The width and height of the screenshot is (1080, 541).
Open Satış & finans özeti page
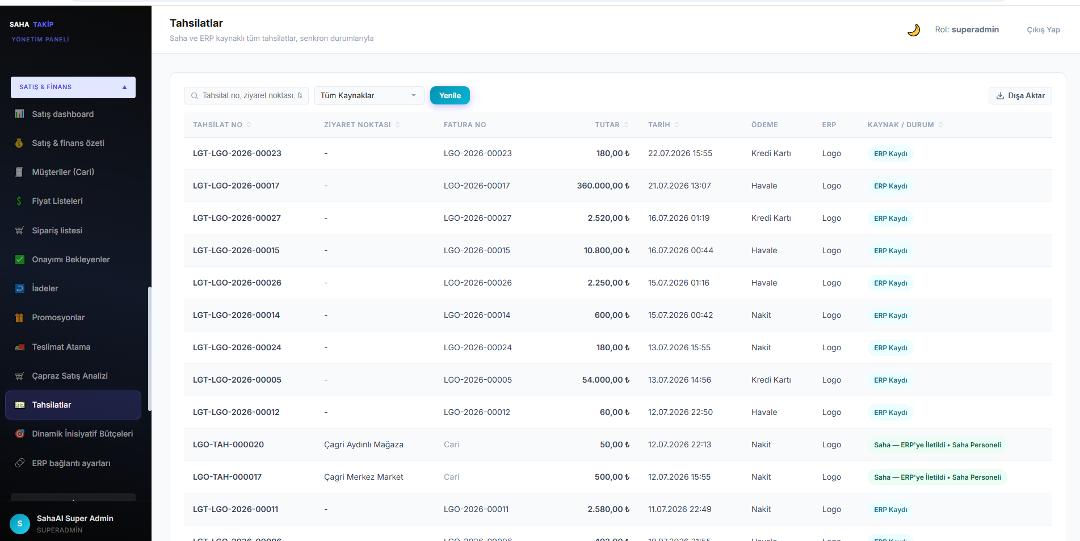73,143
